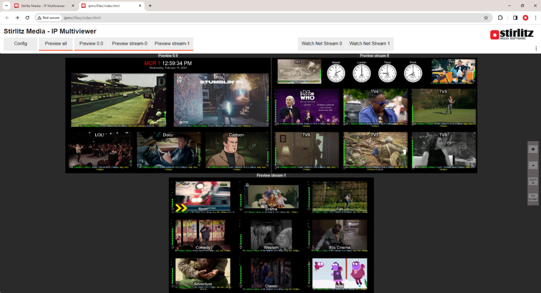Click the Western video tile
Viewport: 541px width, 293px height.
pyautogui.click(x=271, y=235)
